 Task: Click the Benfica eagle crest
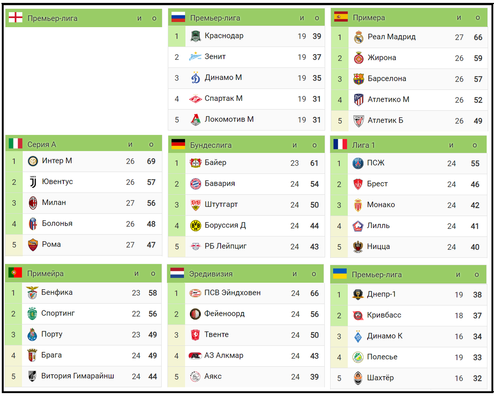[32, 293]
